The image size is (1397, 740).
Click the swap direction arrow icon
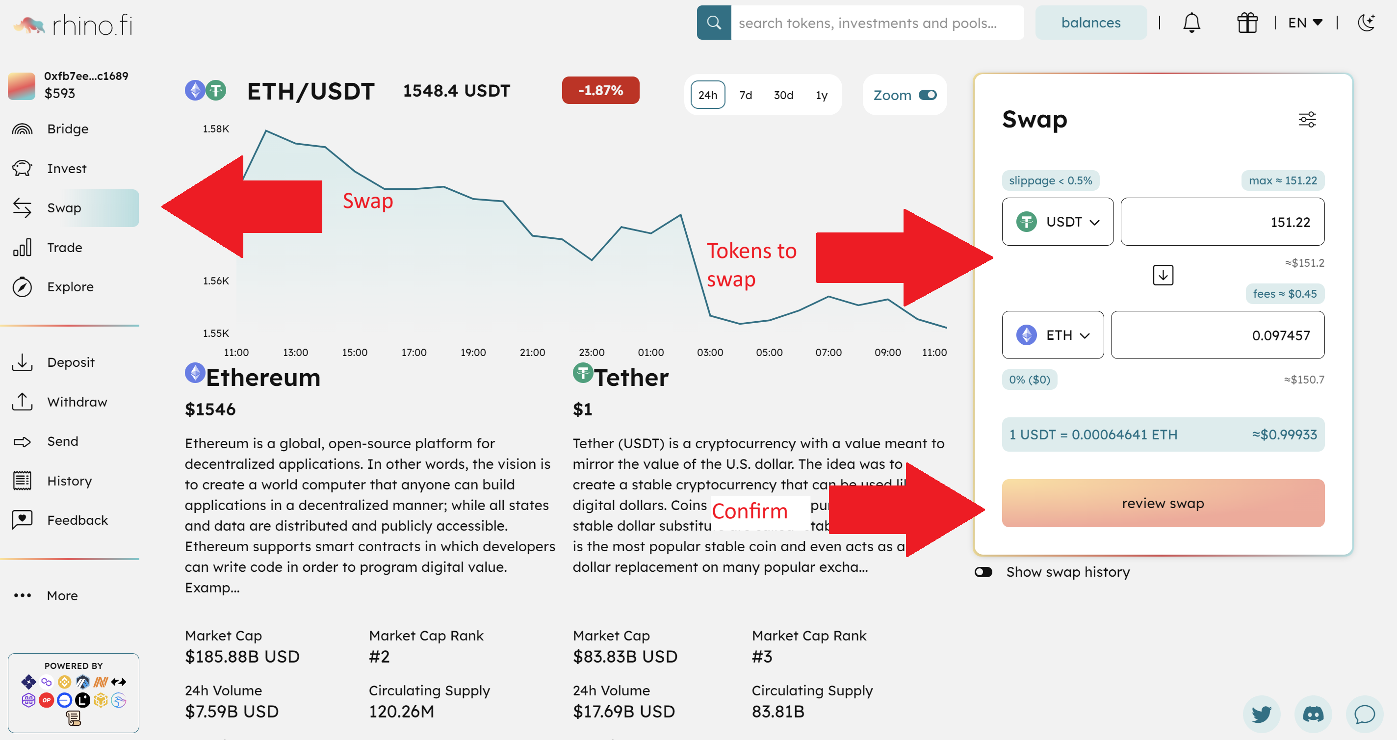(x=1162, y=275)
